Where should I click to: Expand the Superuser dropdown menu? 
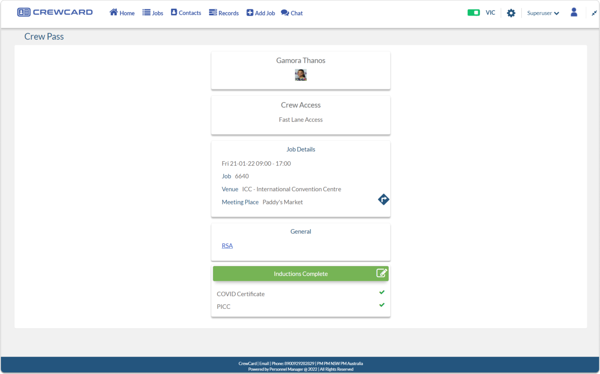pyautogui.click(x=543, y=13)
